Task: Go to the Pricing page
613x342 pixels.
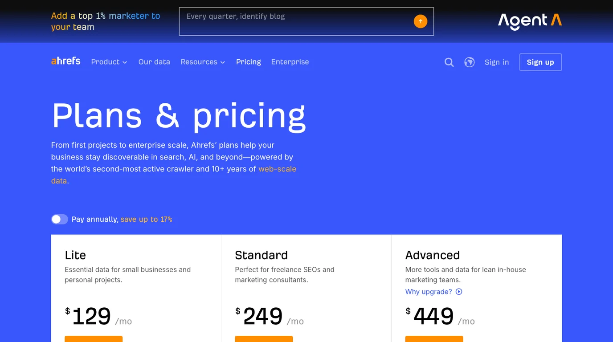Action: click(249, 62)
